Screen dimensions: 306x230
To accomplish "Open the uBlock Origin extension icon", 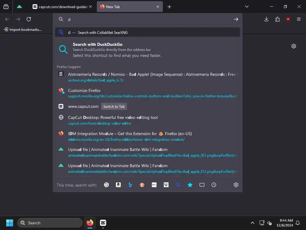I will (x=288, y=19).
